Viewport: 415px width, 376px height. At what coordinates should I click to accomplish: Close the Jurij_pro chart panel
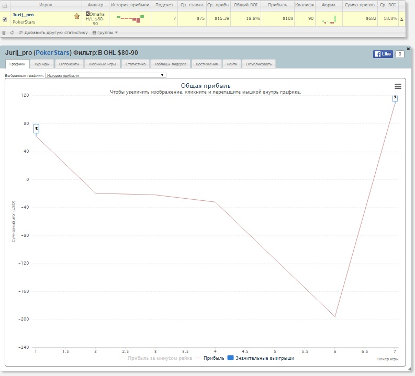[x=408, y=49]
